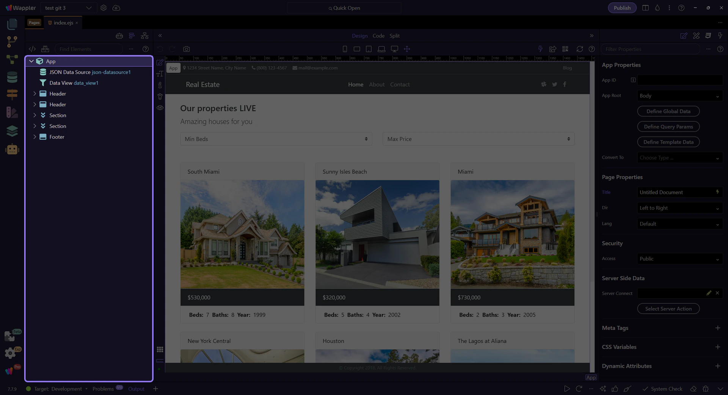This screenshot has height=395, width=728.
Task: Switch to the Code view tab
Action: (x=378, y=36)
